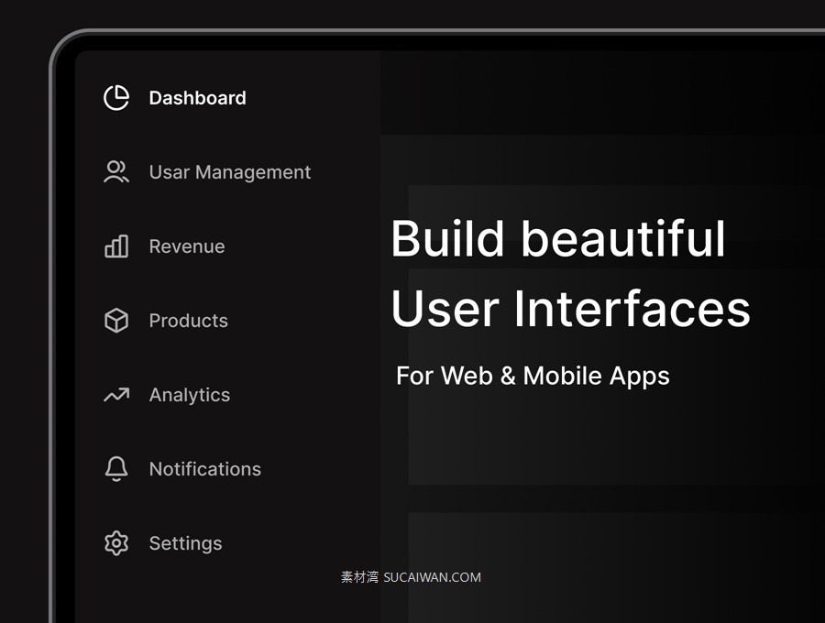Screen dimensions: 825x623
Task: Open the Settings text label
Action: click(185, 543)
